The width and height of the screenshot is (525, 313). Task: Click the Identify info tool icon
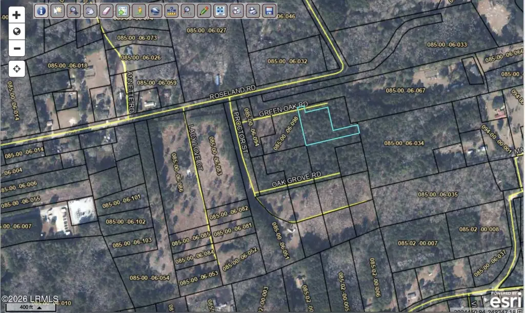tap(42, 10)
